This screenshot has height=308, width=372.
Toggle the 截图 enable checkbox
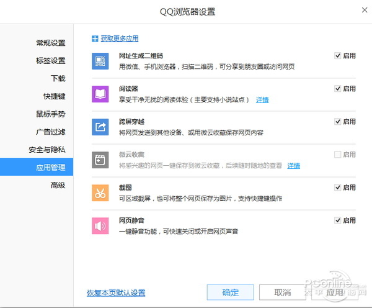pyautogui.click(x=338, y=188)
